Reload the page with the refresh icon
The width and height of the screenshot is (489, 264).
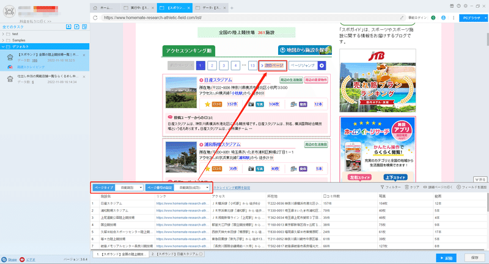[95, 18]
